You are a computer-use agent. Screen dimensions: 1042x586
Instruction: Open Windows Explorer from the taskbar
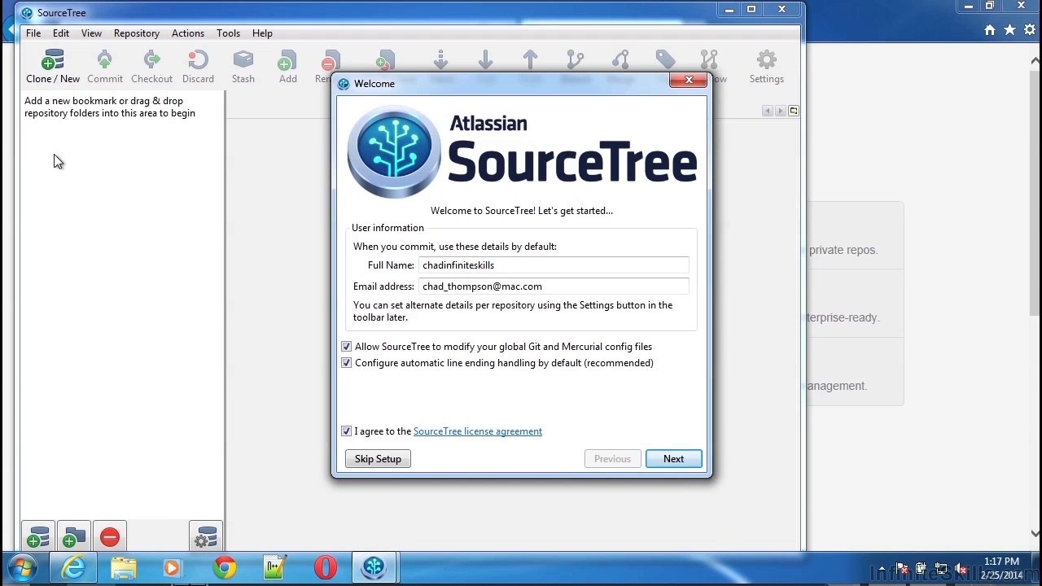[124, 567]
